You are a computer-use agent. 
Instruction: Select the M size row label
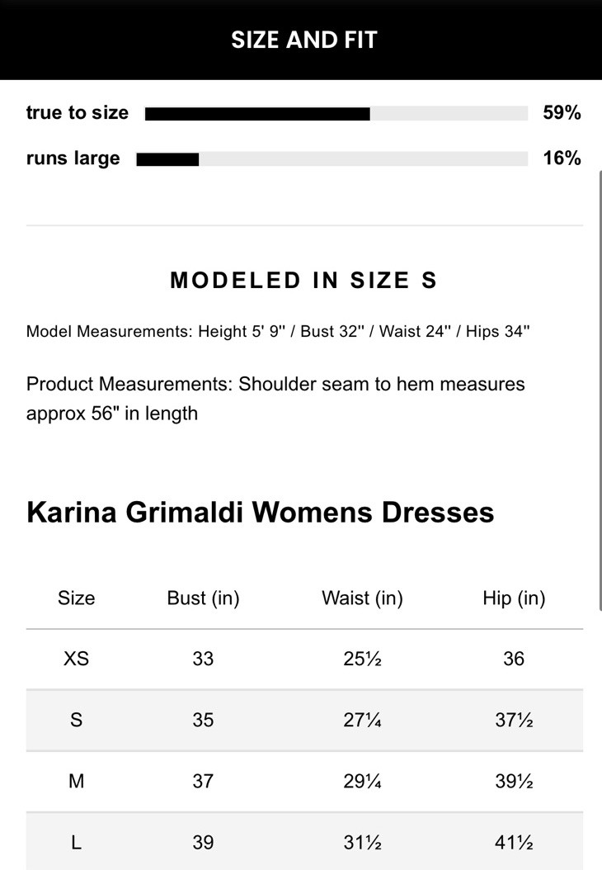[x=76, y=781]
